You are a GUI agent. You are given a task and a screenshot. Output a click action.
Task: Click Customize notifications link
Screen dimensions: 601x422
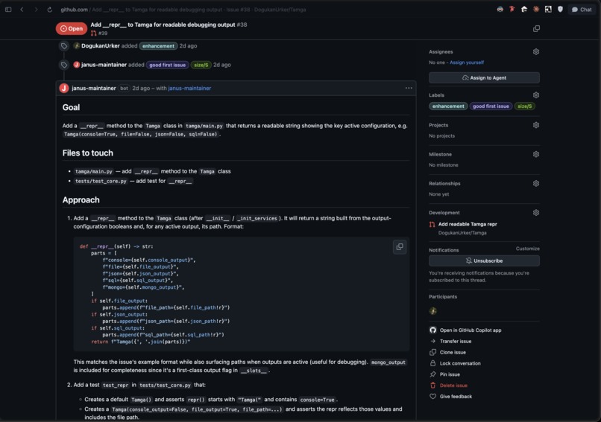click(x=527, y=249)
